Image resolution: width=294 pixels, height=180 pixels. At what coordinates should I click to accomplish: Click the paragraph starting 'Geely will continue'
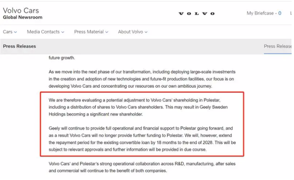click(142, 139)
